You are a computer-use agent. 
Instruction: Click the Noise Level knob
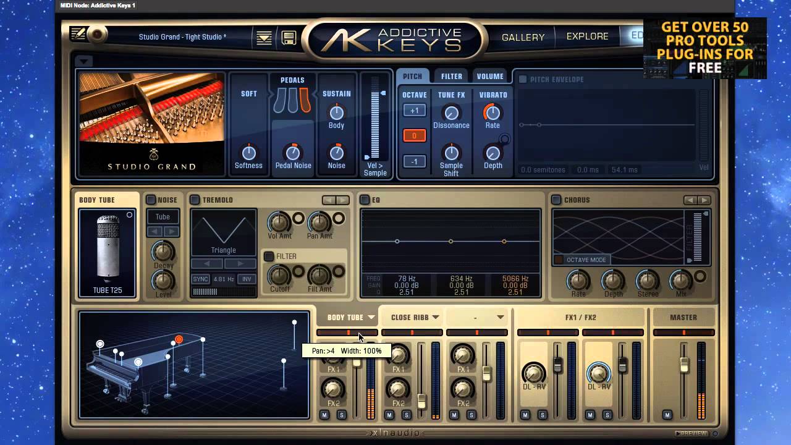(x=163, y=281)
